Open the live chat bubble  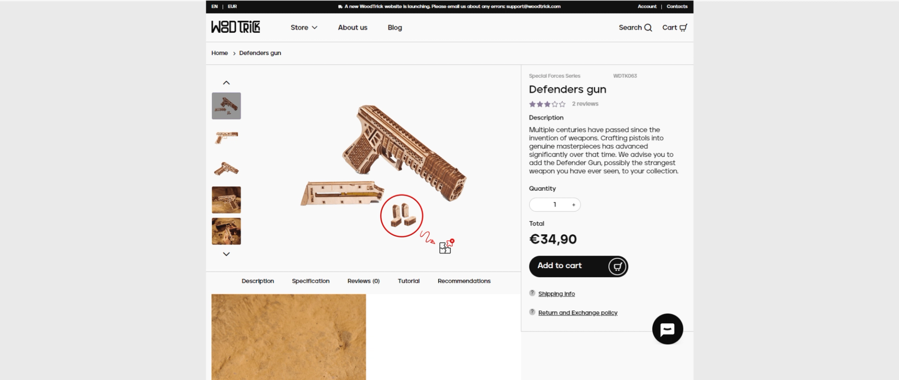click(667, 329)
